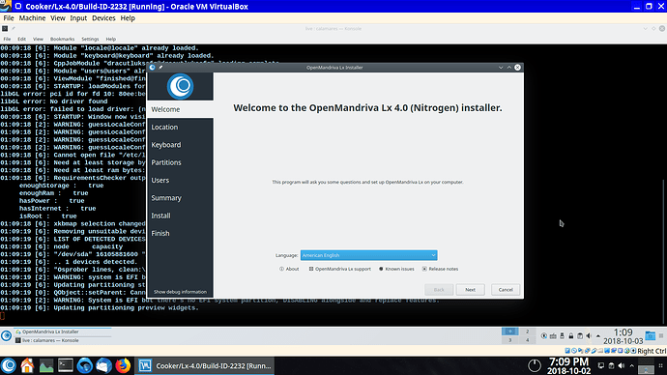Open Konsole Bookmarks menu

(62, 39)
